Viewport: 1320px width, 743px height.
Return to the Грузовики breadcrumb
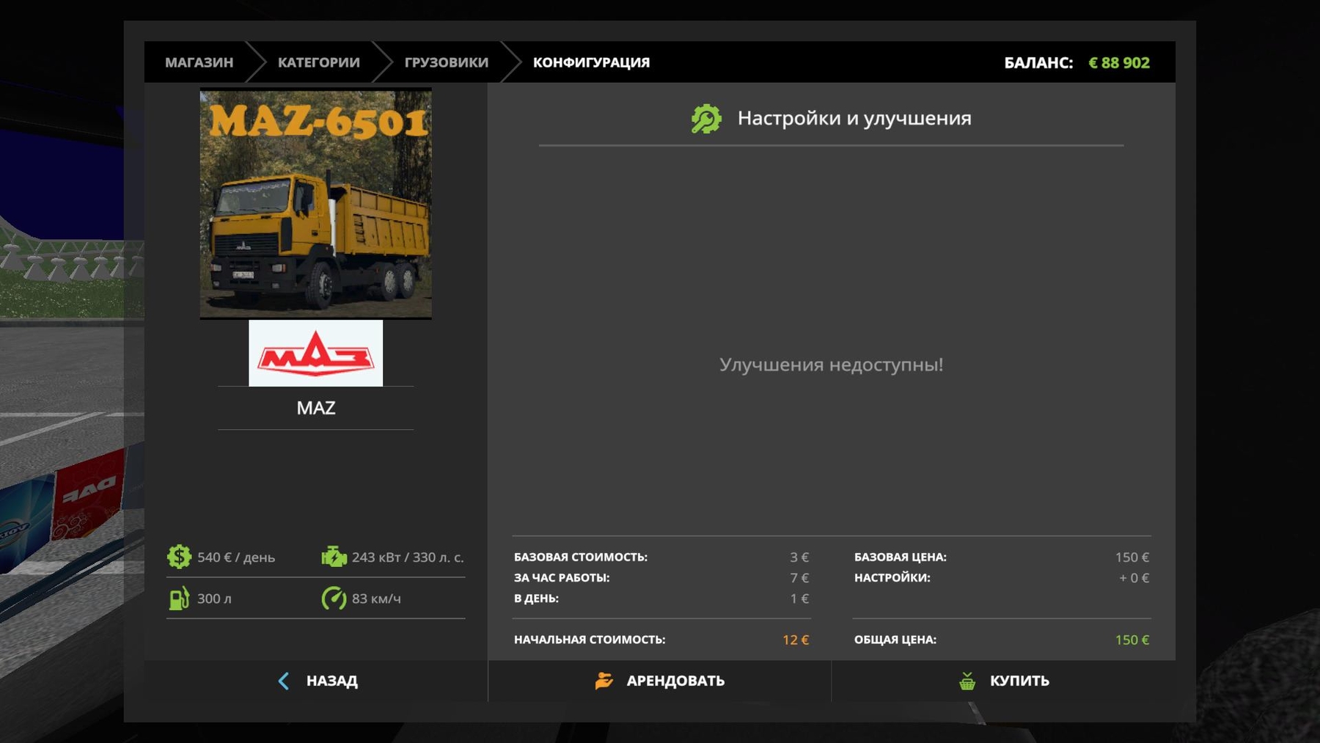pos(446,62)
